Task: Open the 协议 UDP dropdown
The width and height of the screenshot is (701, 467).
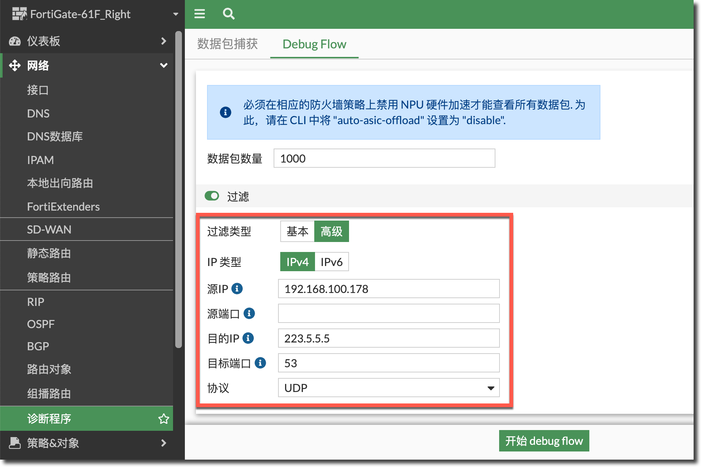Action: pyautogui.click(x=389, y=388)
